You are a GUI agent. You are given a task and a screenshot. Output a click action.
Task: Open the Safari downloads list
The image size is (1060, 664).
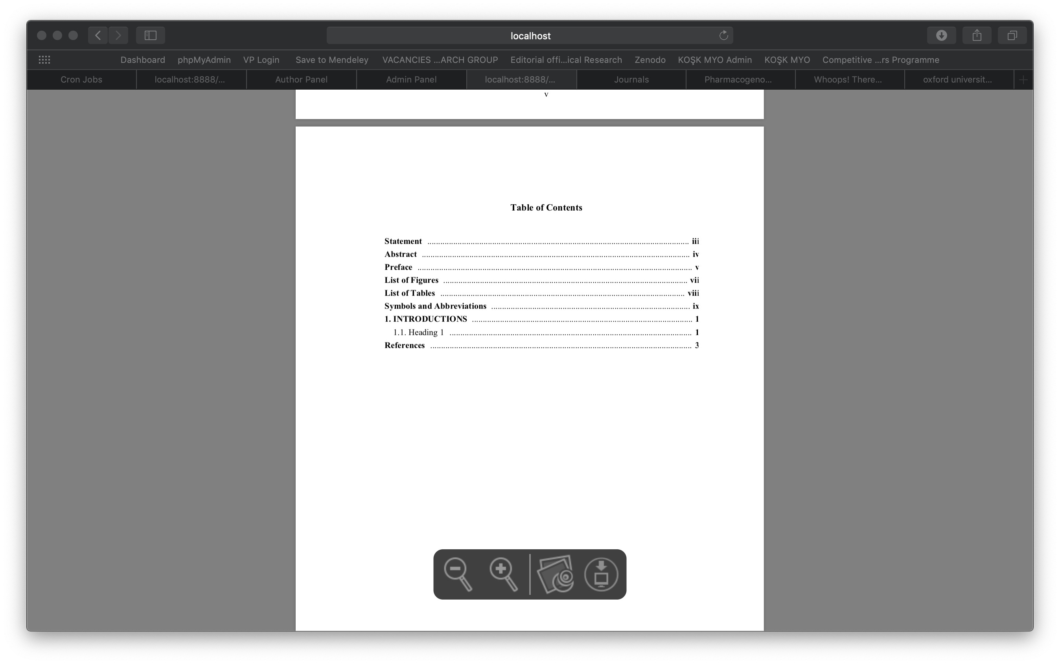tap(941, 35)
